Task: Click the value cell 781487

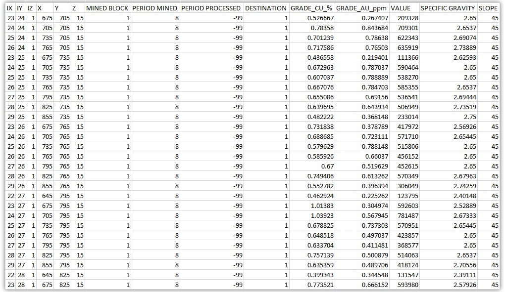Action: tap(404, 216)
